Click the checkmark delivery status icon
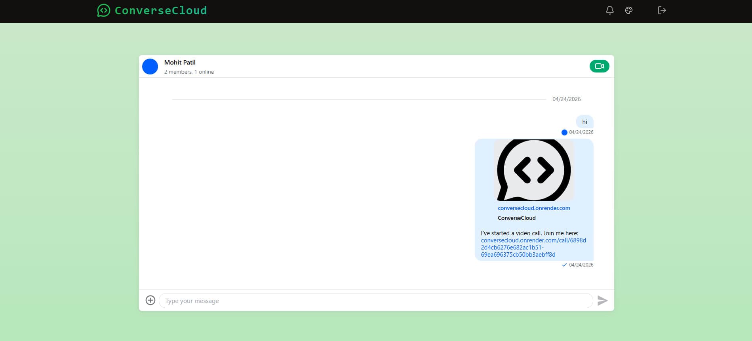Image resolution: width=752 pixels, height=341 pixels. pos(564,265)
